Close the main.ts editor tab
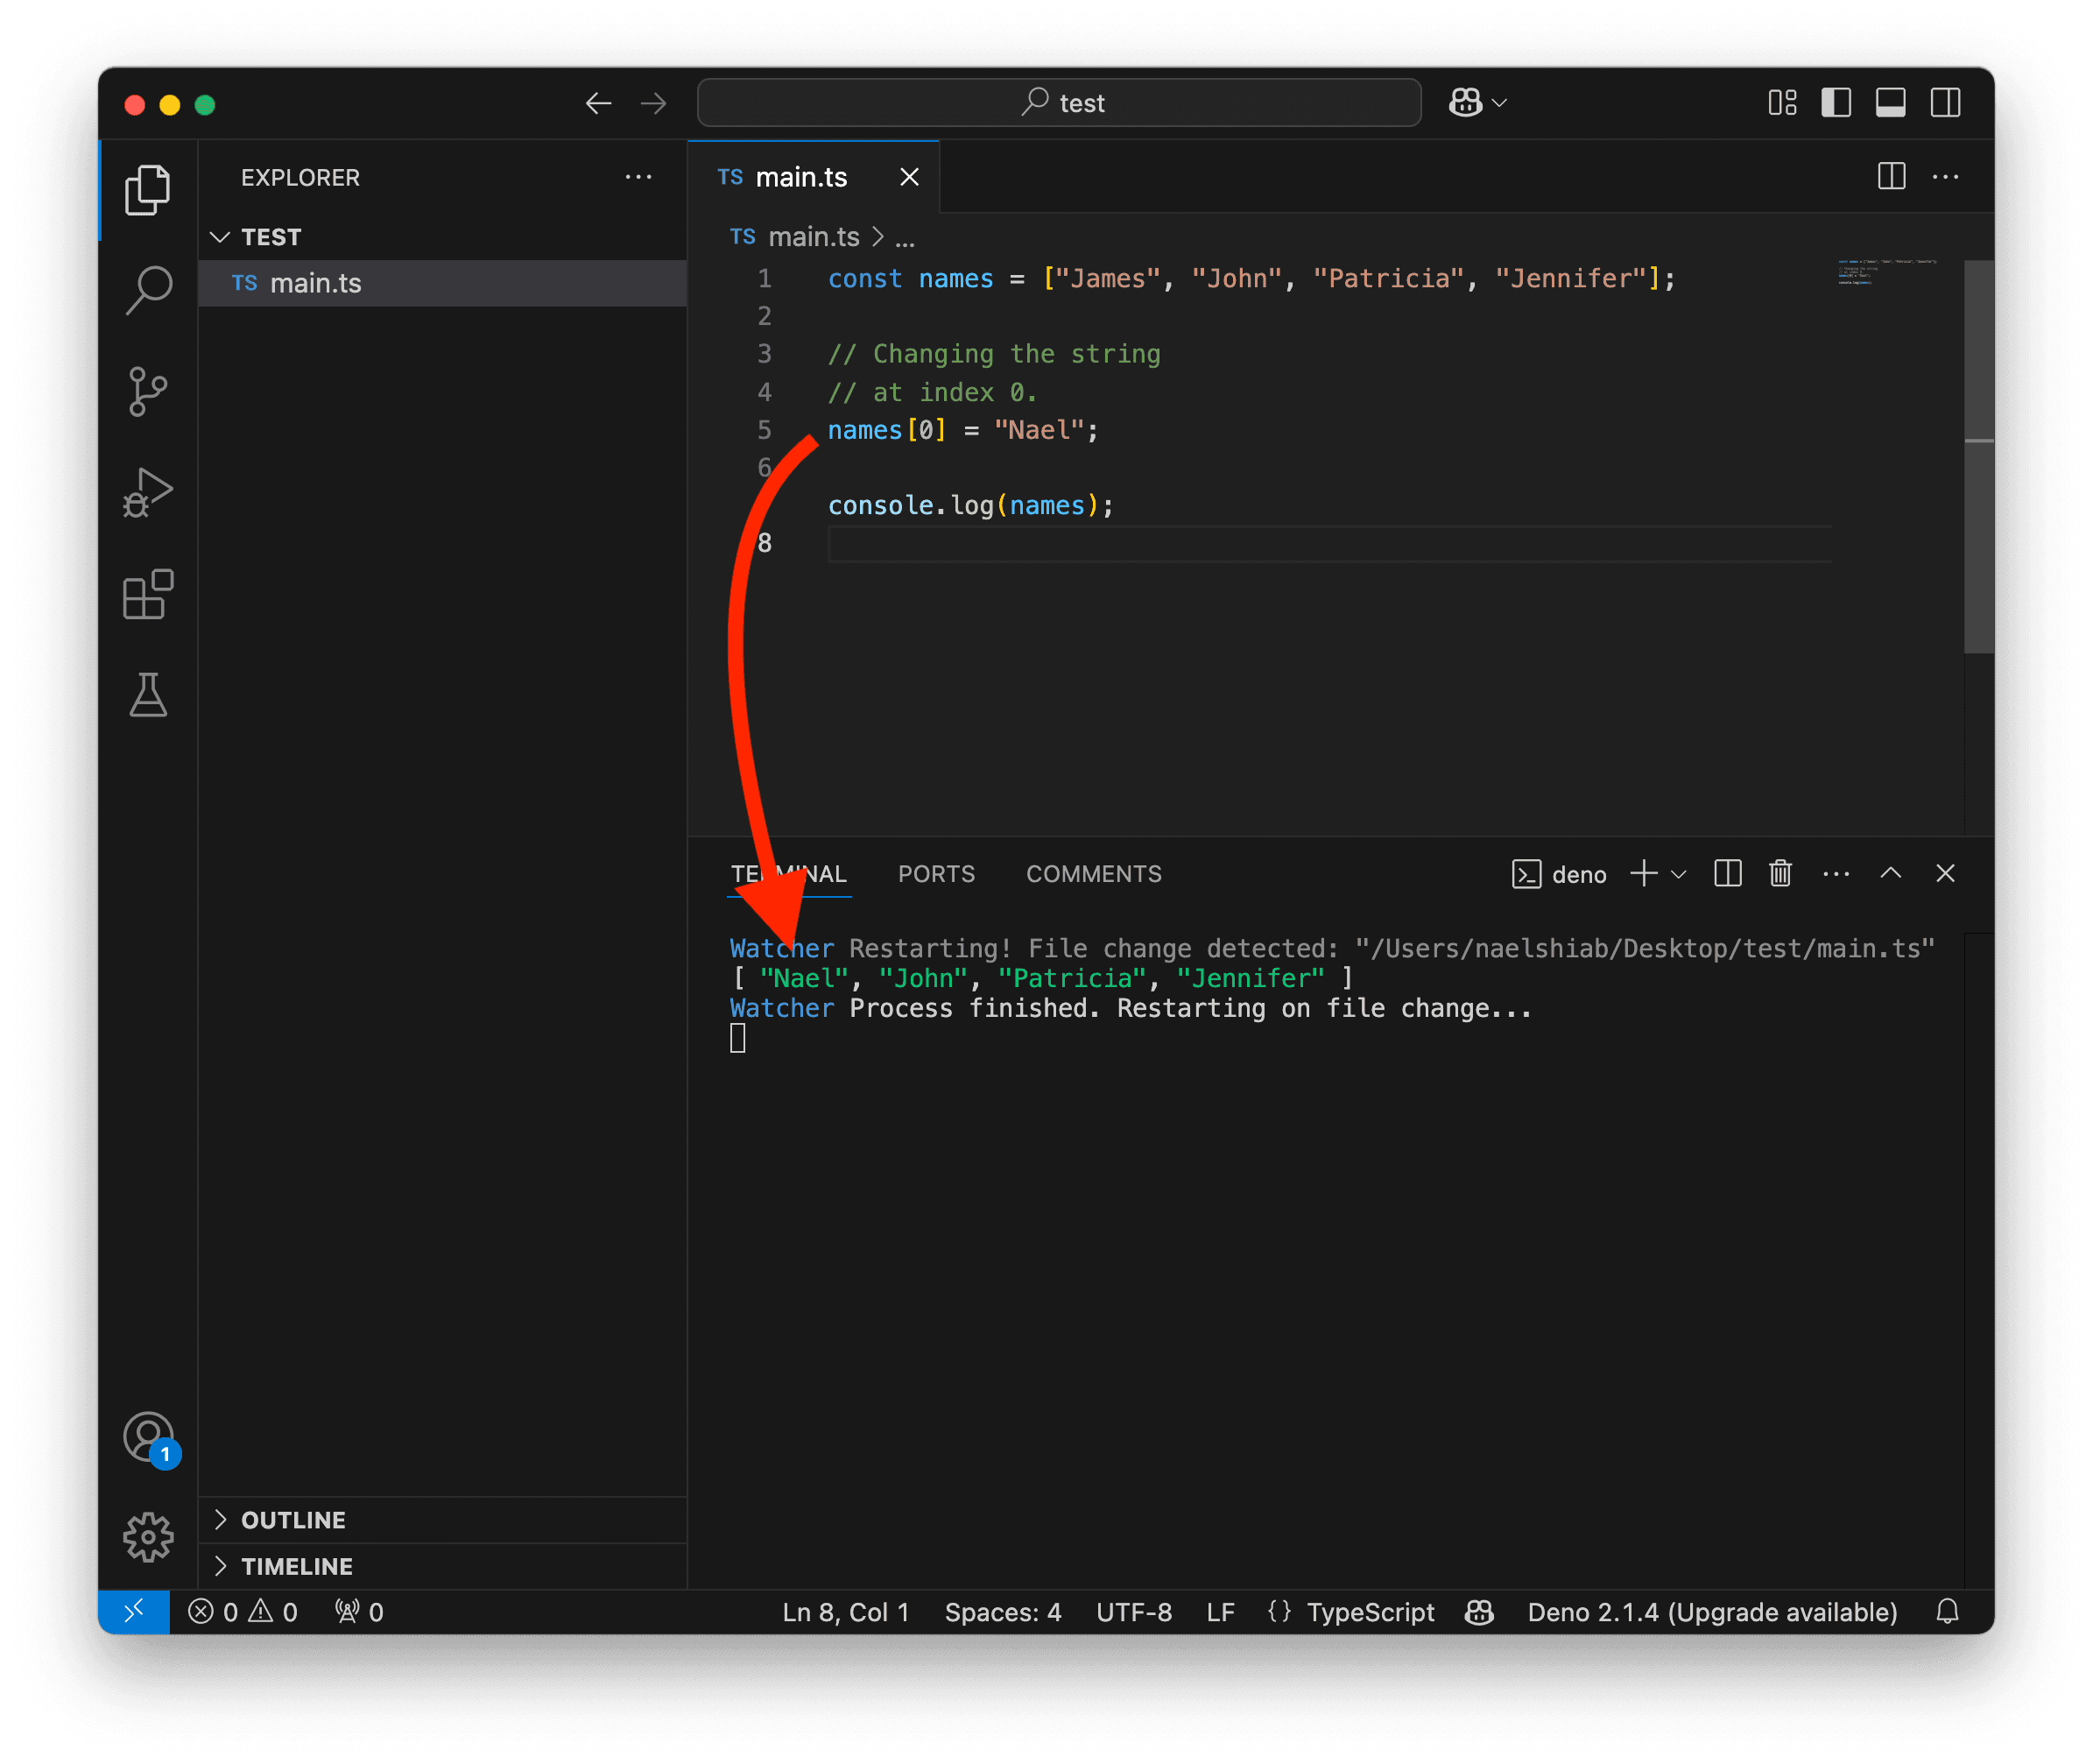2093x1764 pixels. 909,177
